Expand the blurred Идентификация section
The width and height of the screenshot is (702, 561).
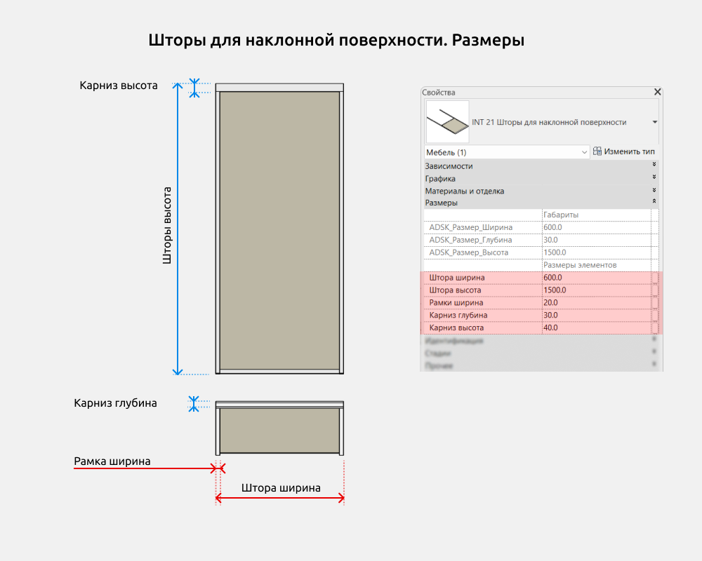(x=654, y=339)
